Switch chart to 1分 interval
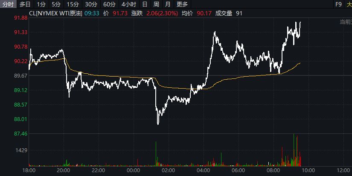 tap(41, 4)
